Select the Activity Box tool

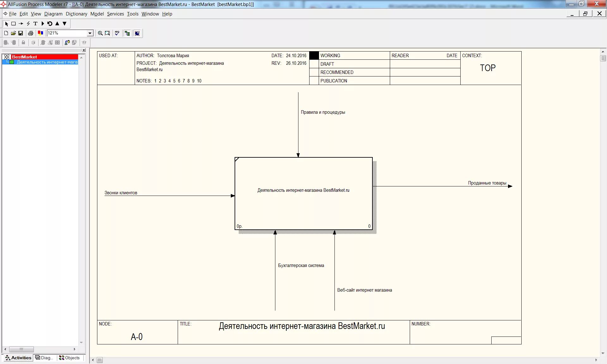click(x=14, y=24)
